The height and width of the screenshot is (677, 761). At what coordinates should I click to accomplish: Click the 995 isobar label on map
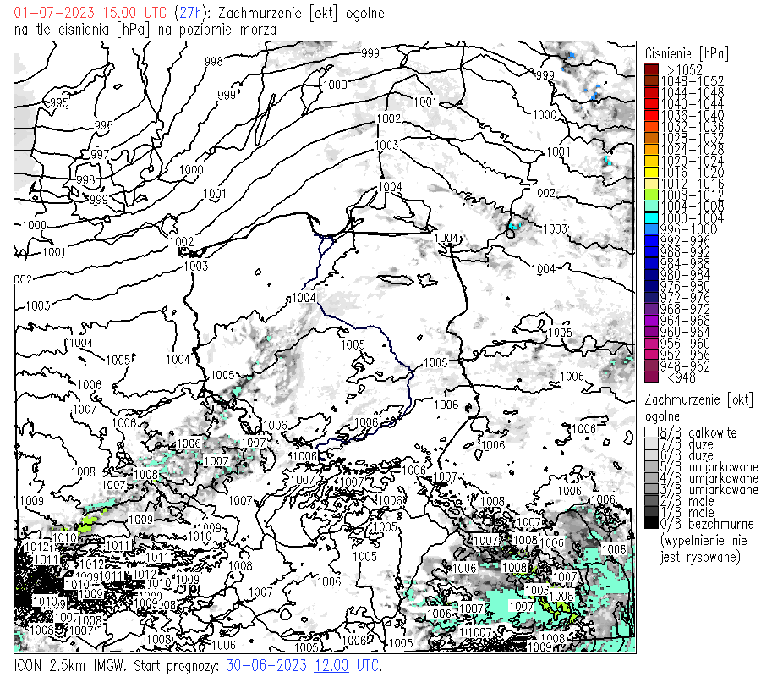pos(59,102)
